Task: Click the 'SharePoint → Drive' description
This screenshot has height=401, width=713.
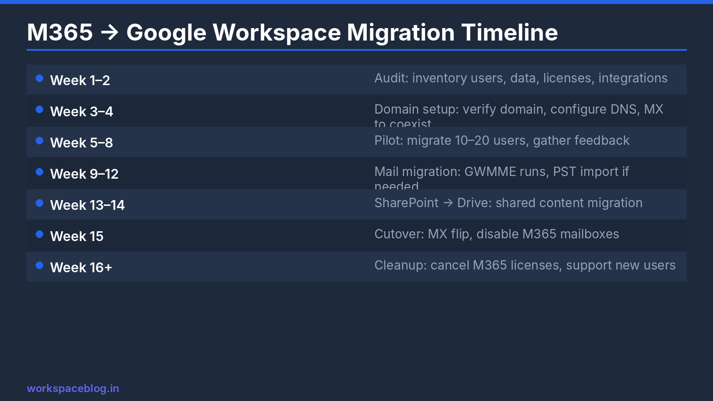Action: pyautogui.click(x=508, y=203)
